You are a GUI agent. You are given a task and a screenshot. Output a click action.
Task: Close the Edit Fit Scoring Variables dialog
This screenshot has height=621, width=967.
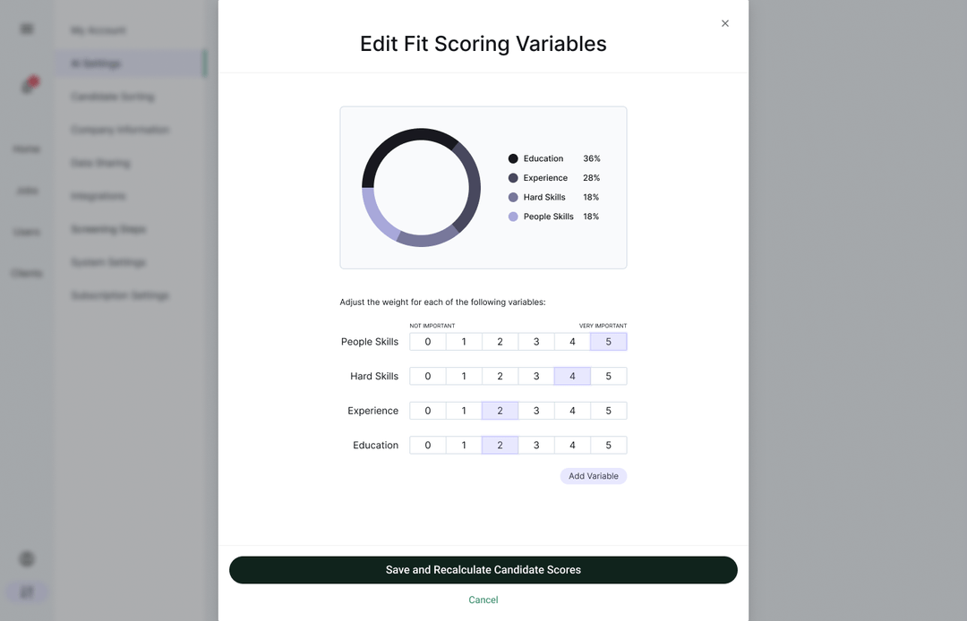pos(725,23)
